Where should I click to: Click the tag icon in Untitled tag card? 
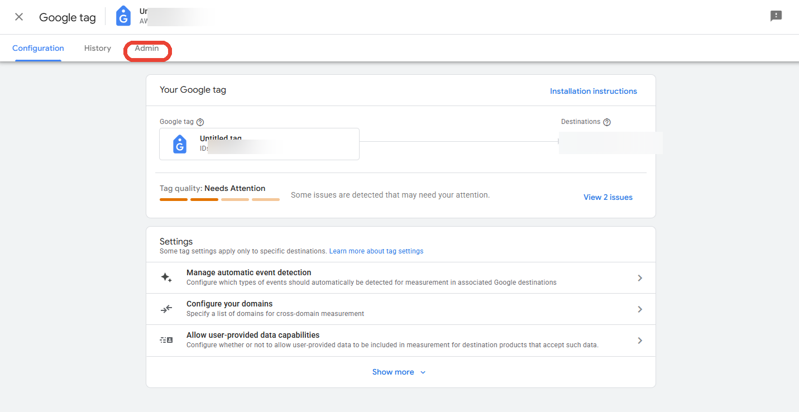pyautogui.click(x=180, y=144)
